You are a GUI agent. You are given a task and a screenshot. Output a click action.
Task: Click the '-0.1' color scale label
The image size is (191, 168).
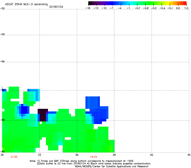point(170,8)
